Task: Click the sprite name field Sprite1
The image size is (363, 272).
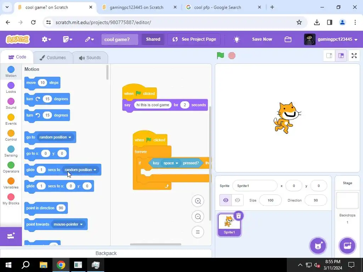Action: click(x=255, y=186)
